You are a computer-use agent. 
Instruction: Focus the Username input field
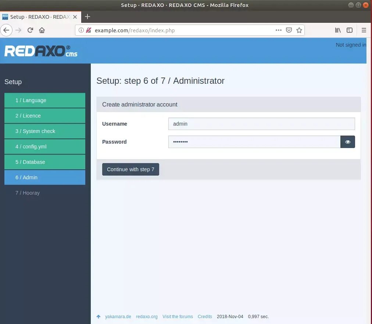pos(261,124)
